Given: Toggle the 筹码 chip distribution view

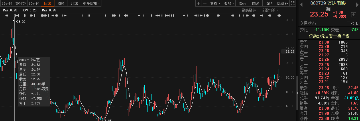Looking at the screenshot, I should (242, 3).
